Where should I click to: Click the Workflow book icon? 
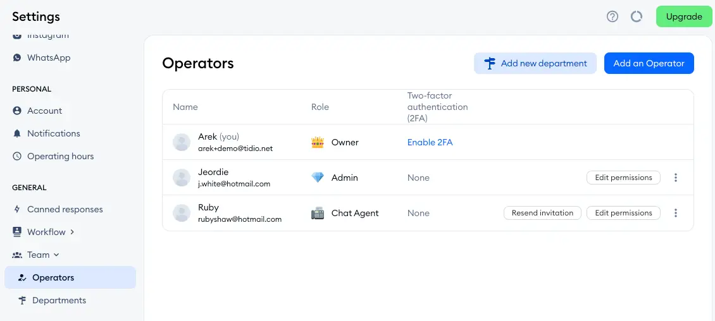pyautogui.click(x=17, y=232)
